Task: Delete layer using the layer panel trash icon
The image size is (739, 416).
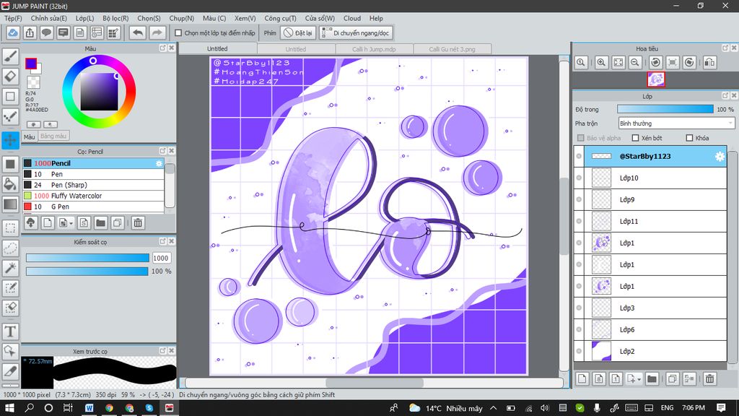Action: click(709, 378)
